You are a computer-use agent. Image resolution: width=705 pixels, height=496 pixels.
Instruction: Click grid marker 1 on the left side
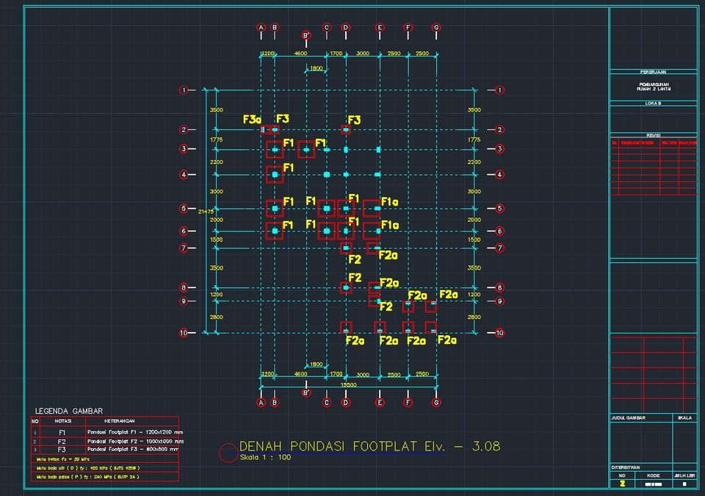182,90
